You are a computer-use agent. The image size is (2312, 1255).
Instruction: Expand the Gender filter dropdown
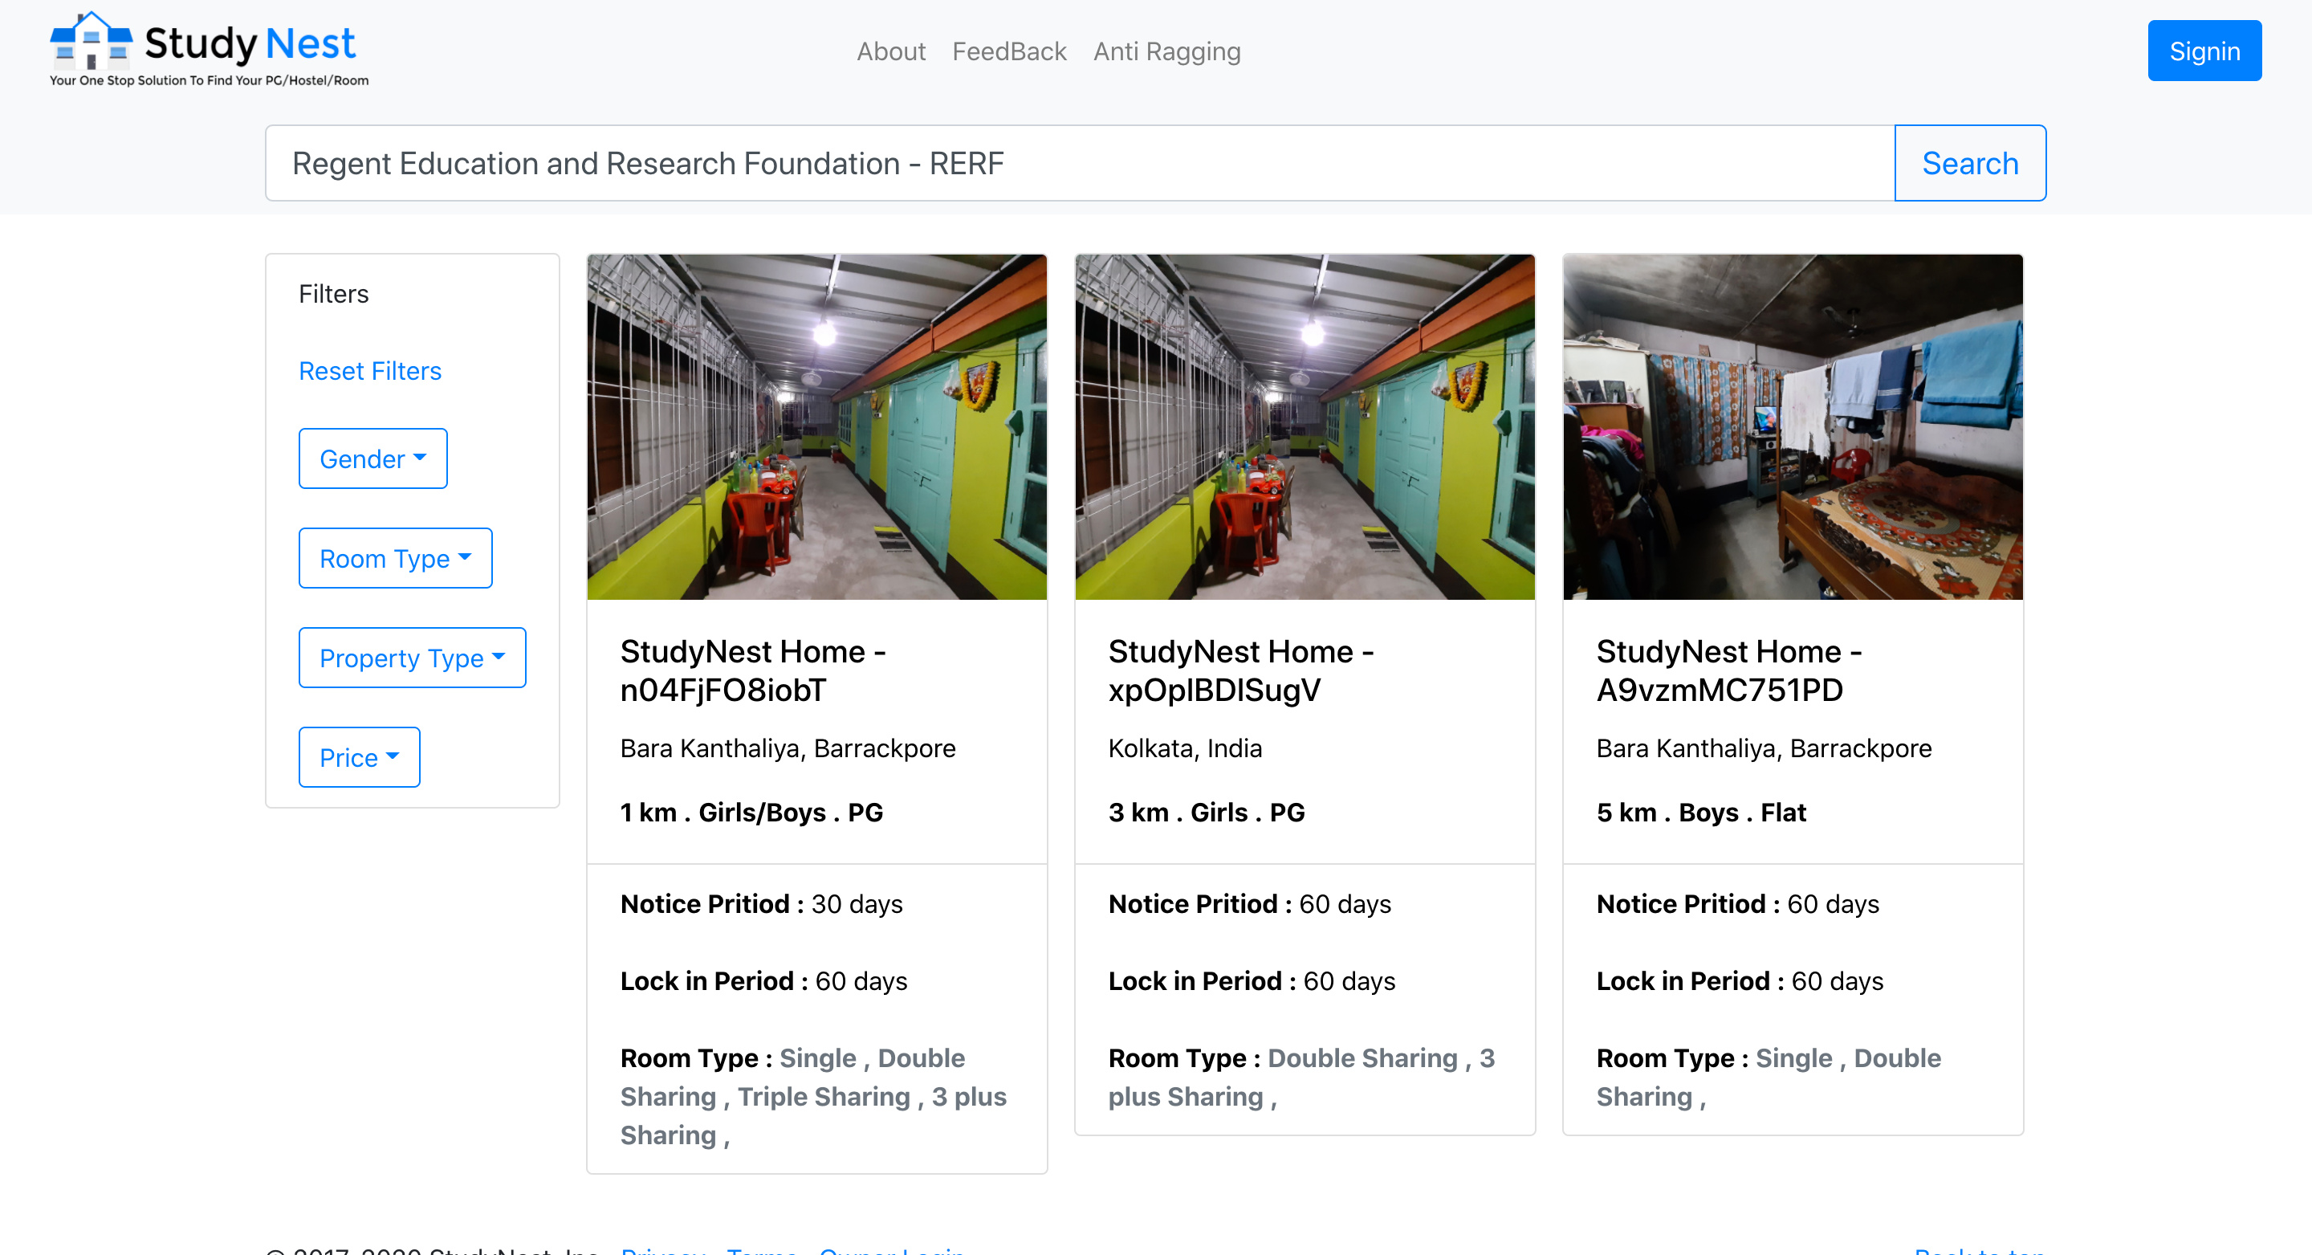[x=372, y=458]
